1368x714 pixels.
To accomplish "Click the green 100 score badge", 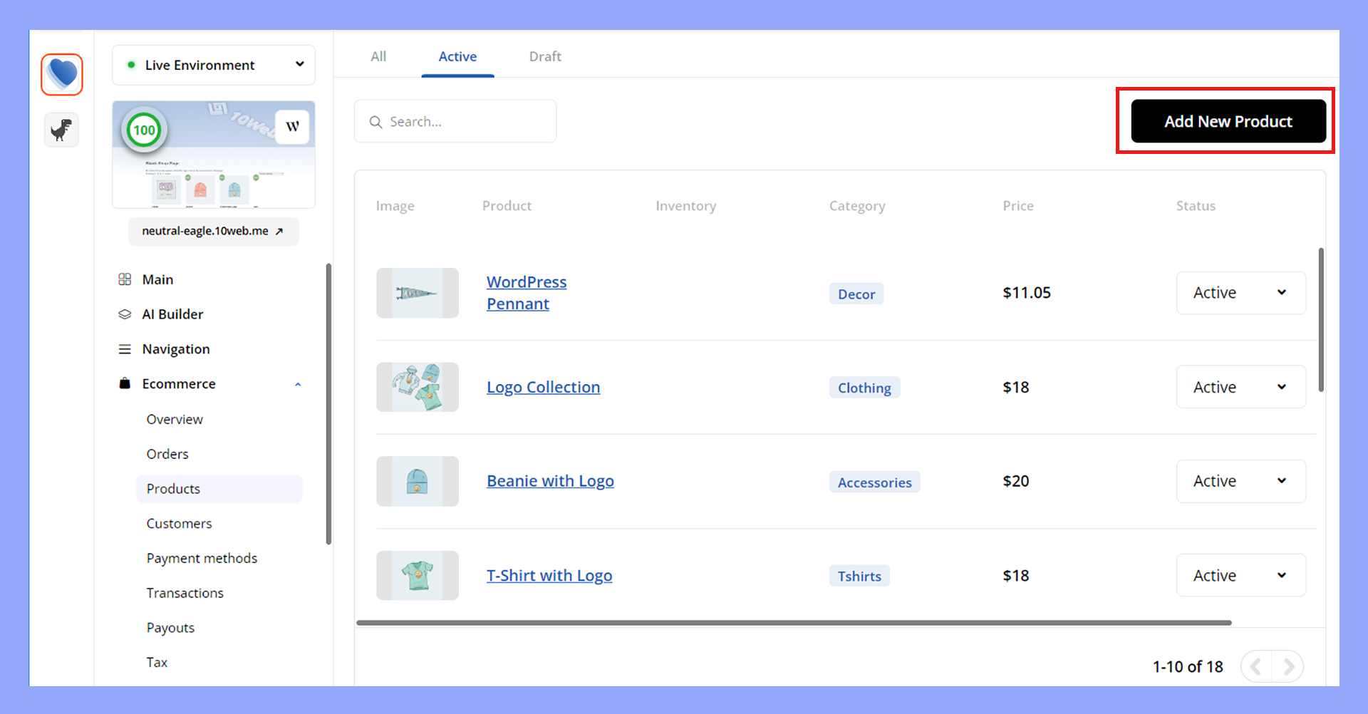I will click(x=144, y=130).
